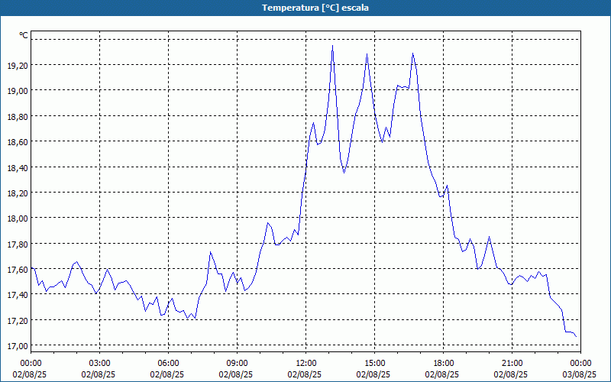611x382 pixels.
Task: Click the 18,60 temperature axis label
Action: click(x=18, y=141)
